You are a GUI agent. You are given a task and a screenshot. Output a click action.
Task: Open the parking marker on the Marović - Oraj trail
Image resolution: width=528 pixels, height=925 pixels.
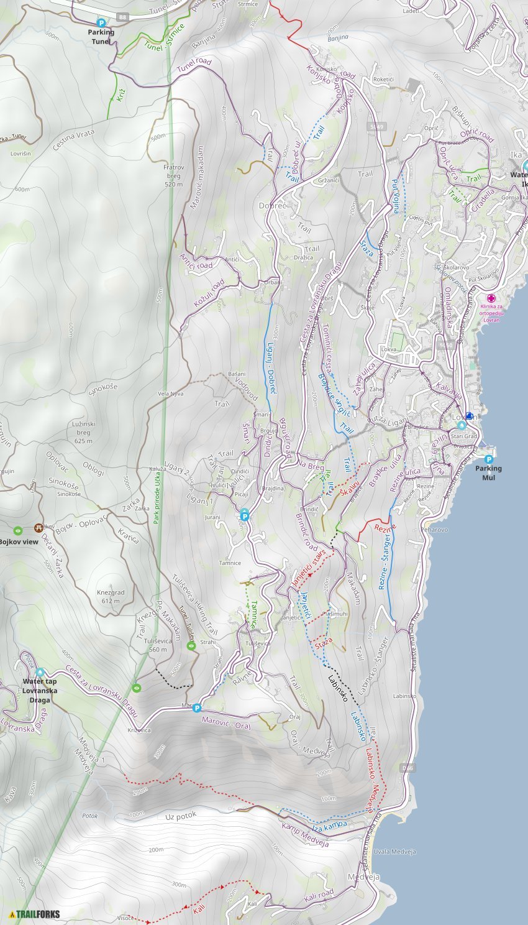pyautogui.click(x=197, y=708)
